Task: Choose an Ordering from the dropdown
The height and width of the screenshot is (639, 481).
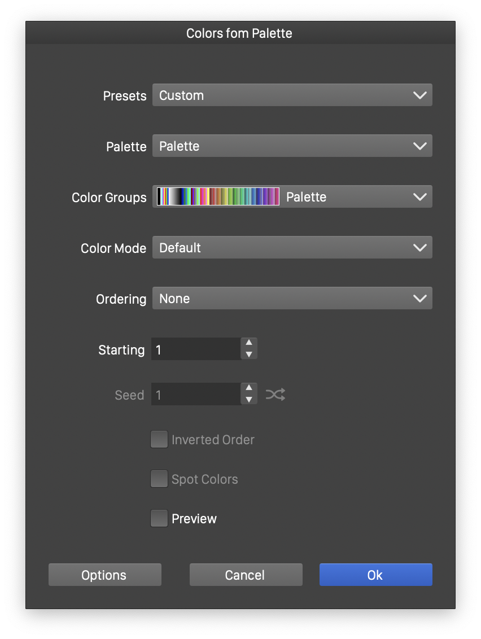Action: 292,299
